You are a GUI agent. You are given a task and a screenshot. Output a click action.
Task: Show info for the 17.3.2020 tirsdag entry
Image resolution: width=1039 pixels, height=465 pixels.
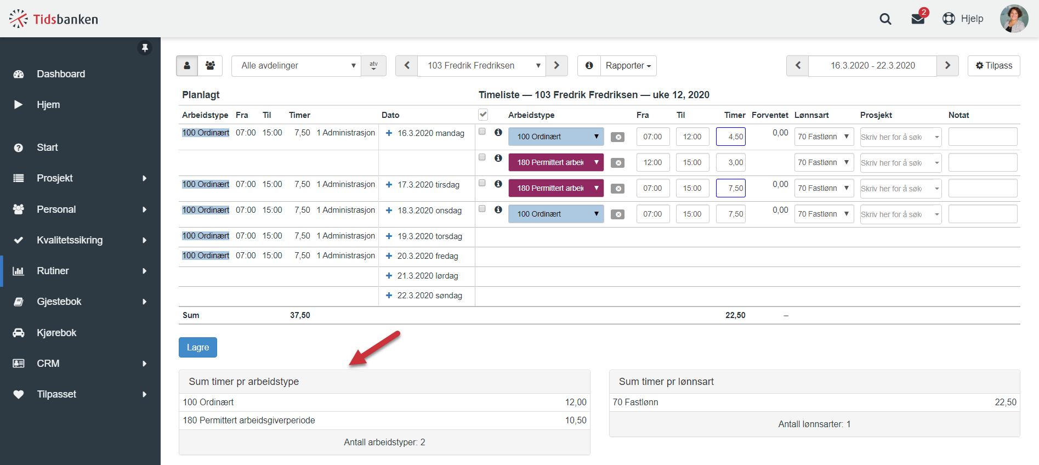point(498,184)
